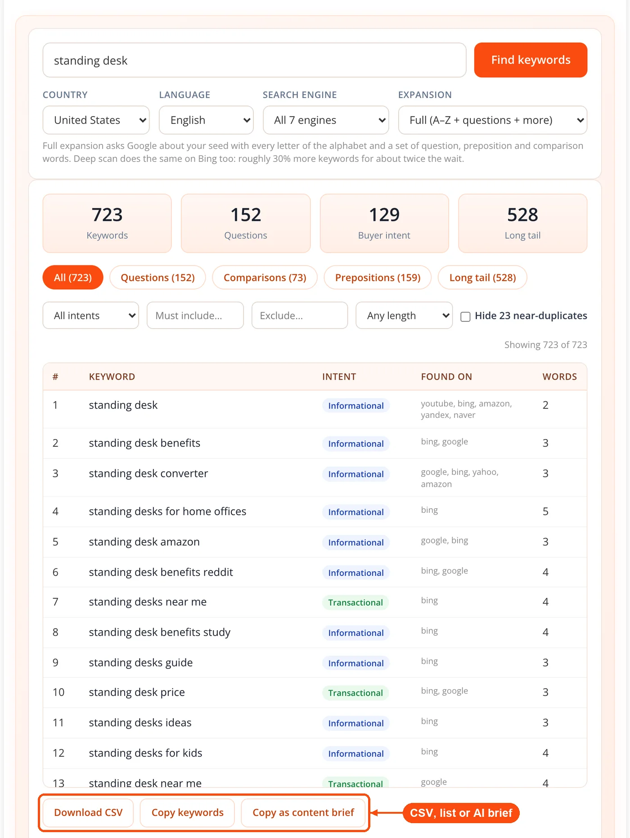Screen dimensions: 630x838
Task: Click the 528 Long tail stat card
Action: [x=522, y=223]
